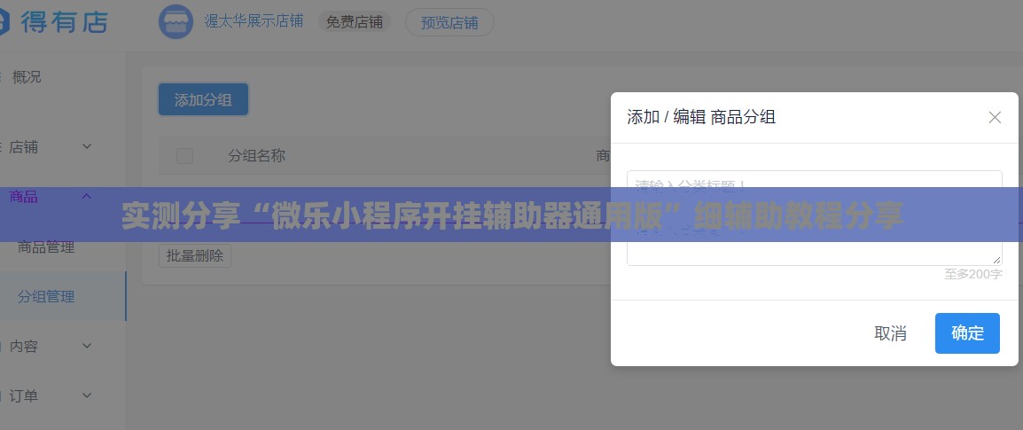The image size is (1023, 430).
Task: Select 分组管理 submenu item
Action: 46,296
